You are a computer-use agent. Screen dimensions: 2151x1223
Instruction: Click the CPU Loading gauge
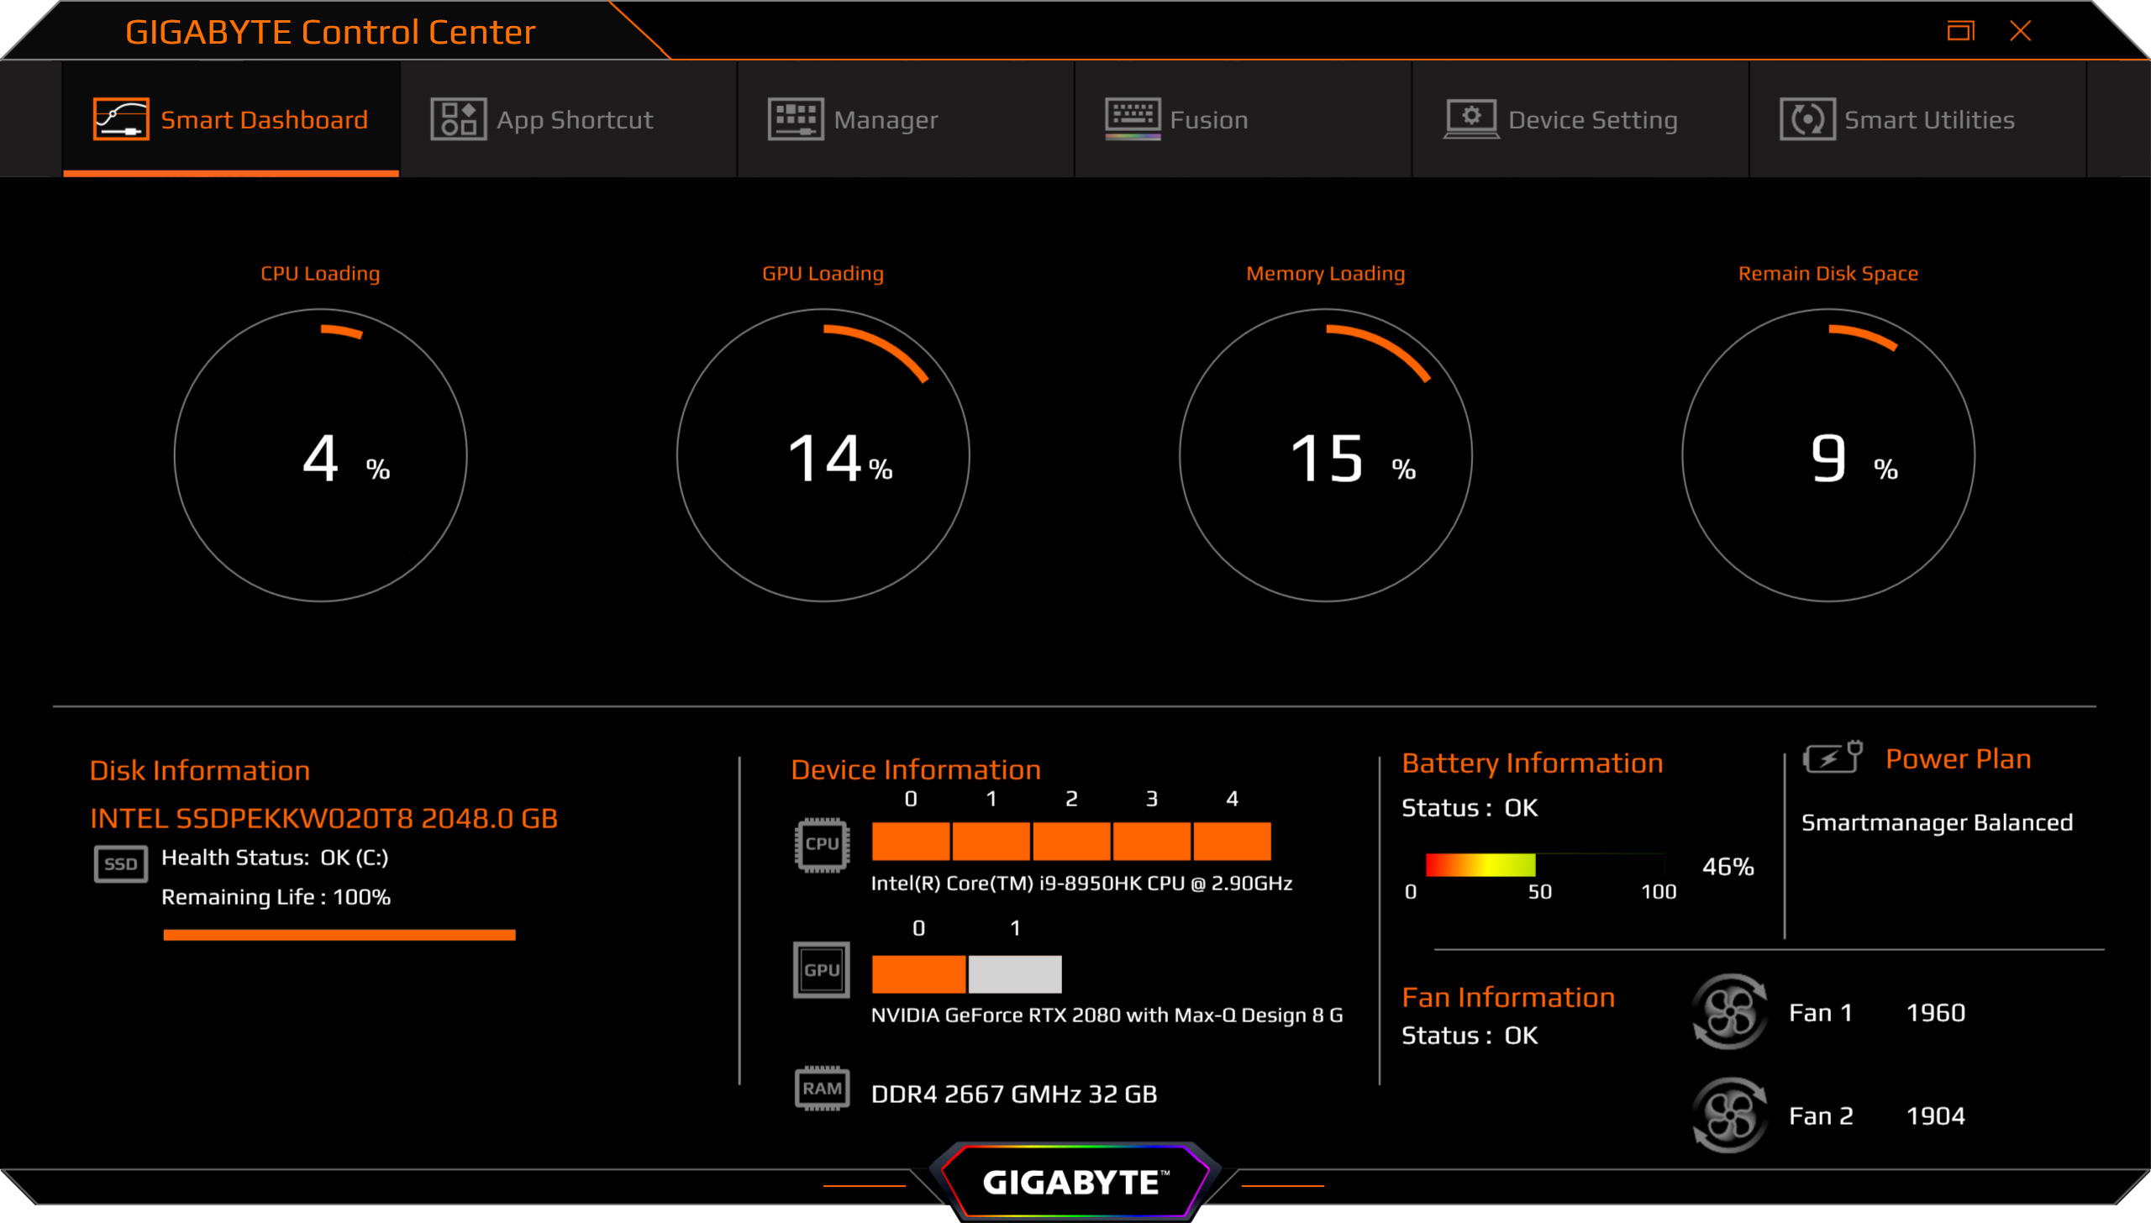[x=320, y=455]
